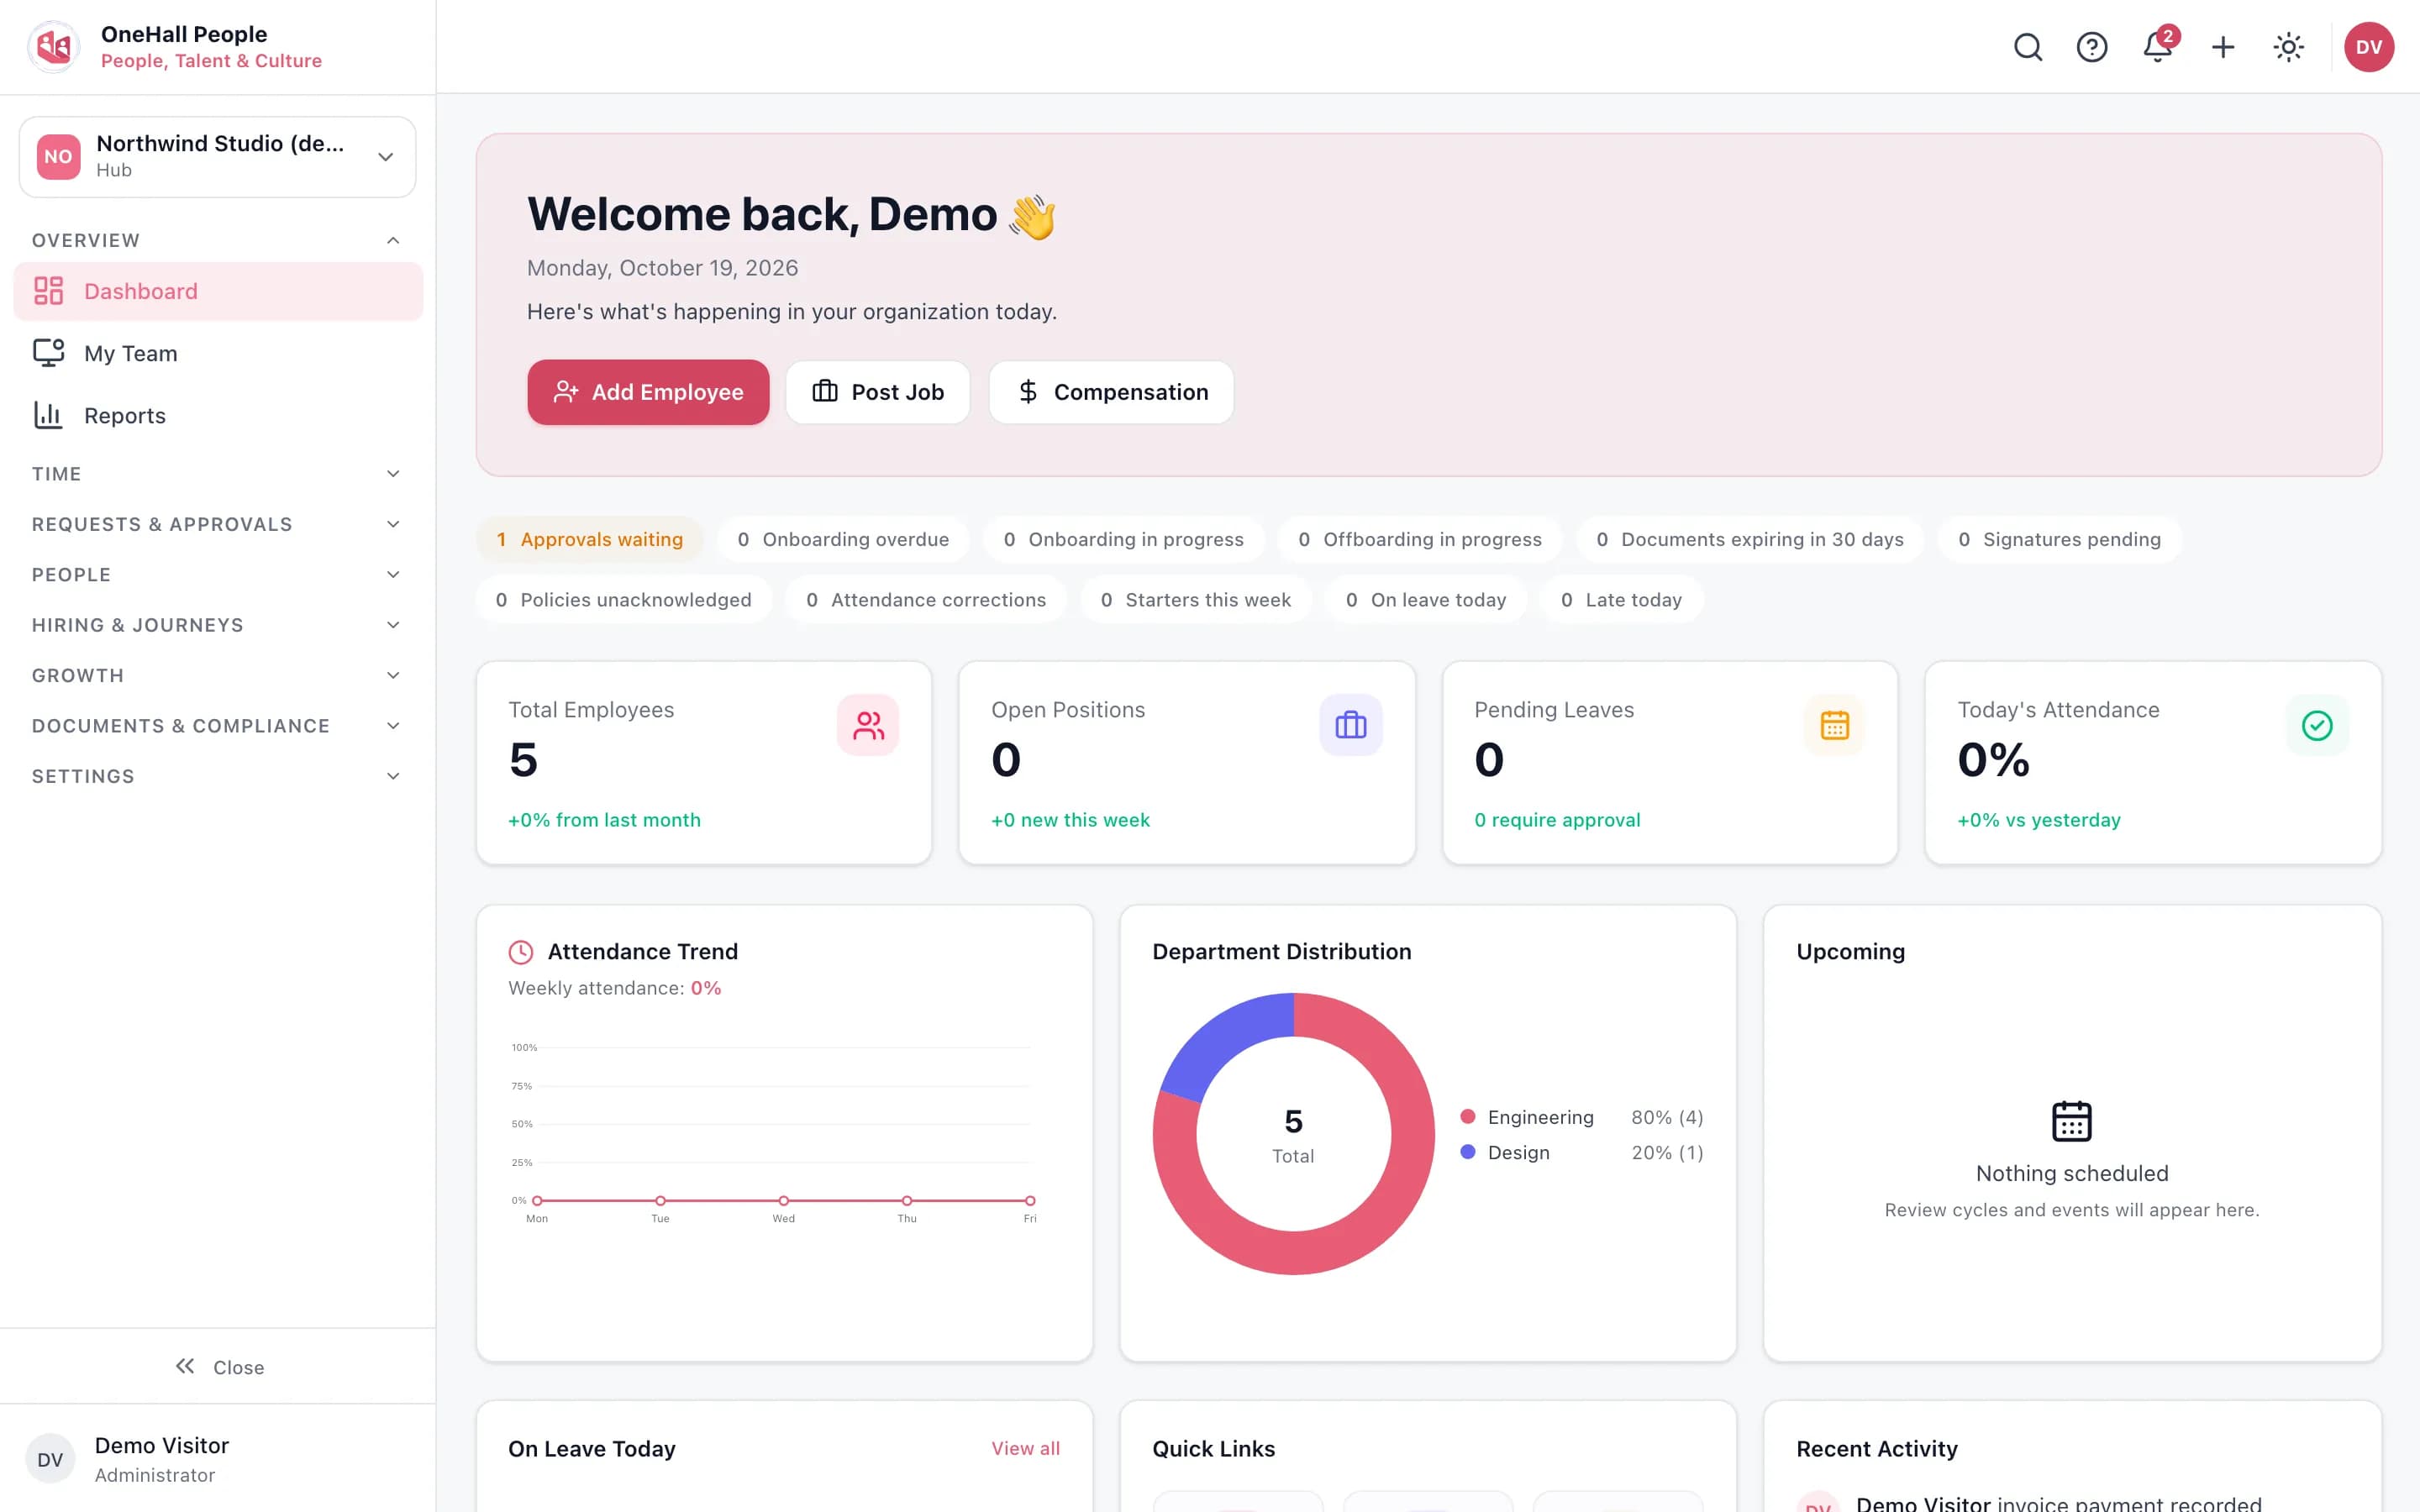Click the Post Job button
2420x1512 pixels.
click(877, 392)
